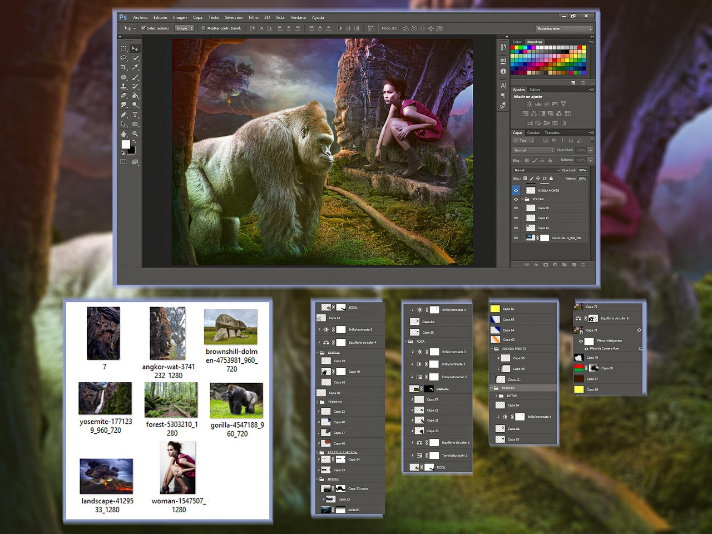Switch to the Color tab
Viewport: 712px width, 534px height.
click(517, 42)
